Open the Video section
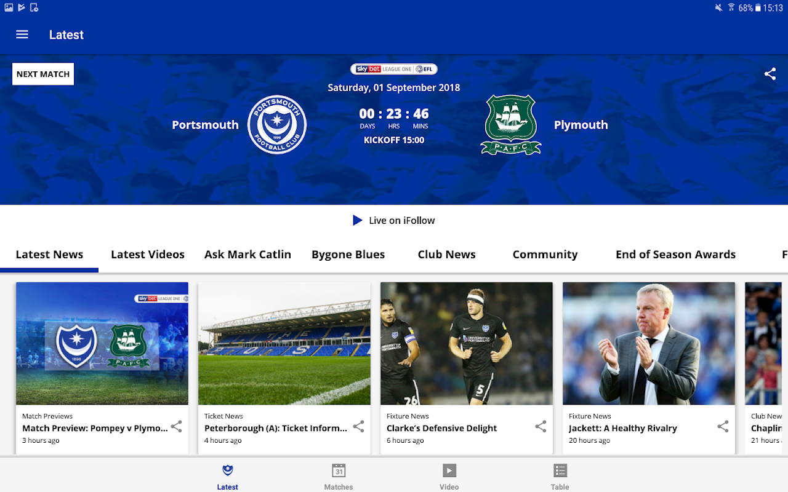Screen dimensions: 788x492 pos(449,477)
